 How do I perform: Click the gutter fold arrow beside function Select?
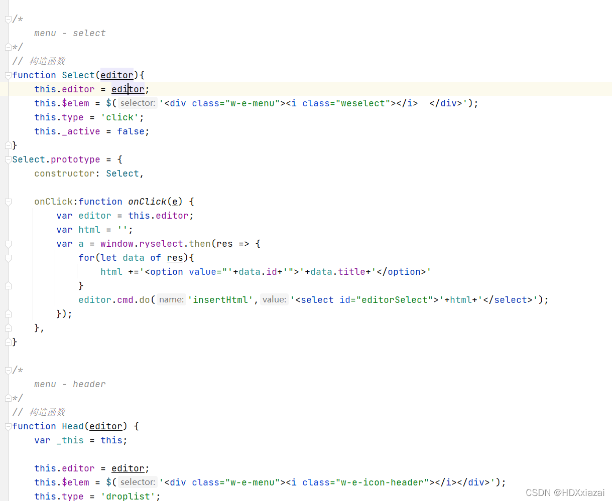(x=7, y=75)
